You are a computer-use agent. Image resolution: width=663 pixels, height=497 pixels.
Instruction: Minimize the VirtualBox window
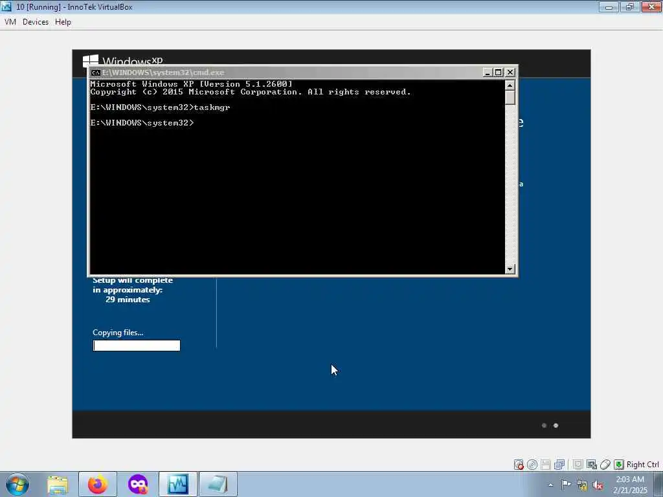coord(609,6)
